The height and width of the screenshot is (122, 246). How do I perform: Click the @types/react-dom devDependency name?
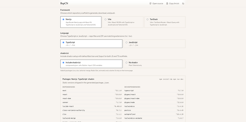point(132,98)
